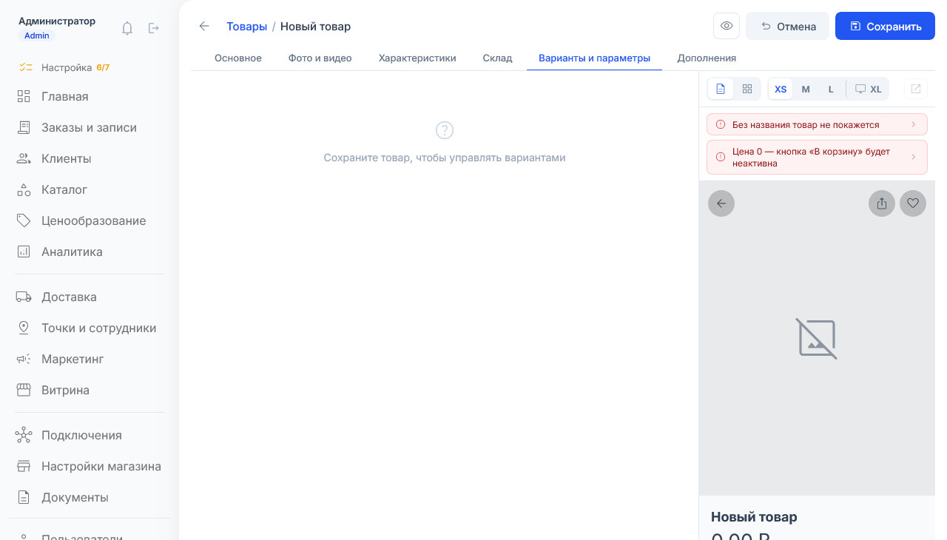Toggle preview with the eye button

tap(727, 26)
